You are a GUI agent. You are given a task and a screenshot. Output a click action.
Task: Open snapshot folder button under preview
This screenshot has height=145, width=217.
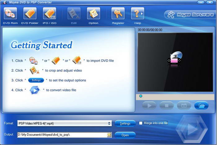[x=201, y=106]
